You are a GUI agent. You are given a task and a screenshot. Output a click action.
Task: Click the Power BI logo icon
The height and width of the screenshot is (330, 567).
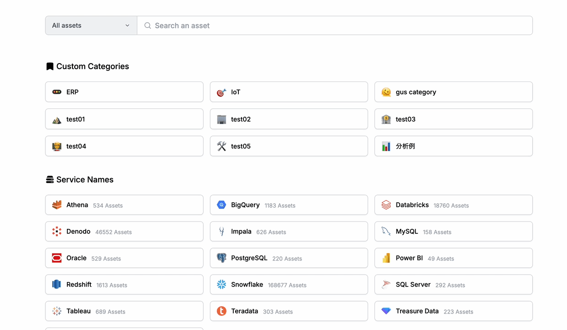point(386,258)
